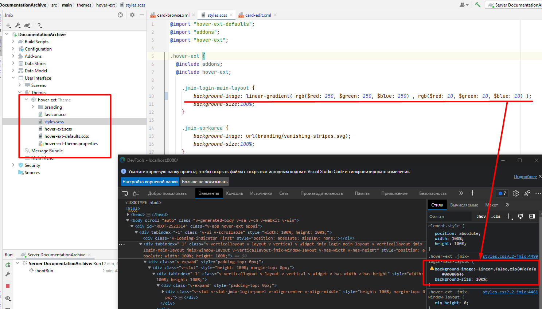The image size is (542, 309).
Task: Toggle the :hov element state button
Action: pos(481,216)
